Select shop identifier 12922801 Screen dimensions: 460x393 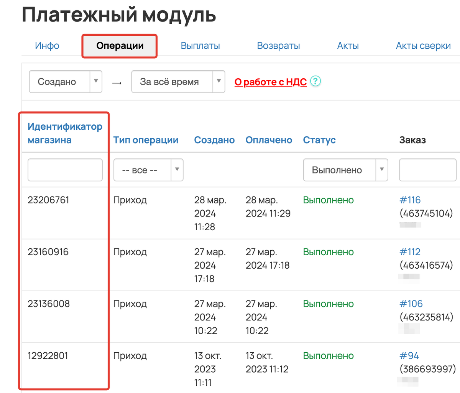[x=48, y=355]
